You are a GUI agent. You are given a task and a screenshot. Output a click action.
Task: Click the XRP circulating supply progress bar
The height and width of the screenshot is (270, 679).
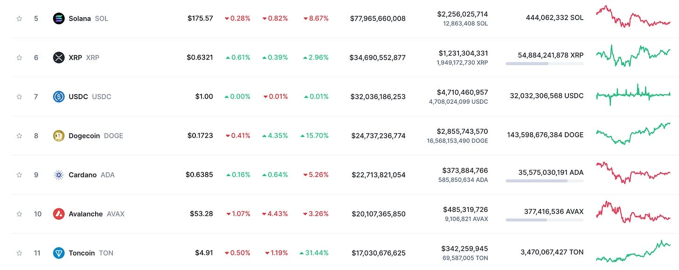coord(544,63)
